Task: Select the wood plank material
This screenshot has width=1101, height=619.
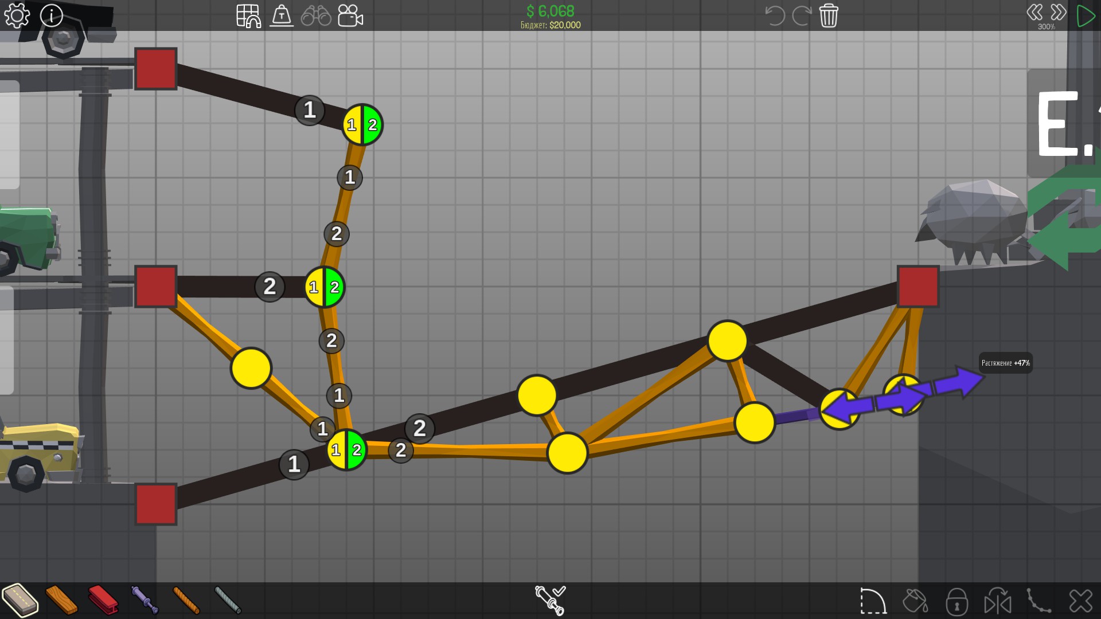Action: [x=61, y=600]
